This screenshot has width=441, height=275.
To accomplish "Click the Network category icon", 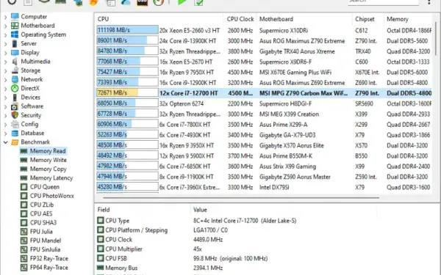I will [x=15, y=79].
